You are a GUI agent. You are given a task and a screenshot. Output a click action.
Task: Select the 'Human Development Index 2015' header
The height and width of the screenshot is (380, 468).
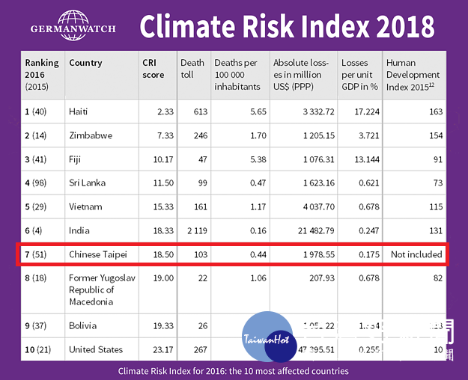[413, 75]
